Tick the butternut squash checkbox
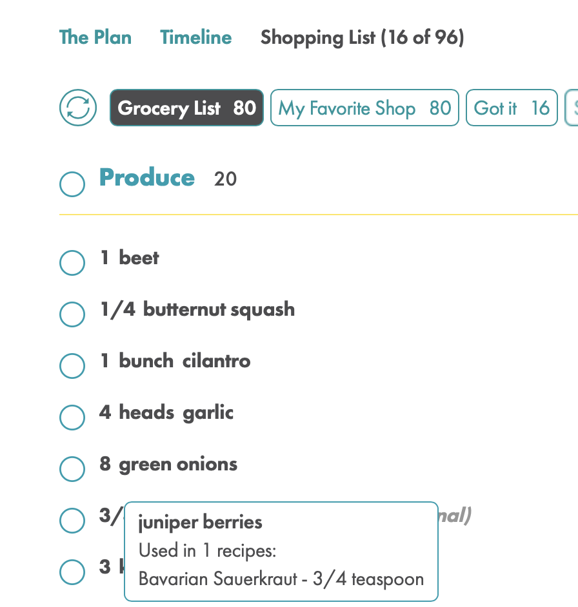 pos(72,314)
